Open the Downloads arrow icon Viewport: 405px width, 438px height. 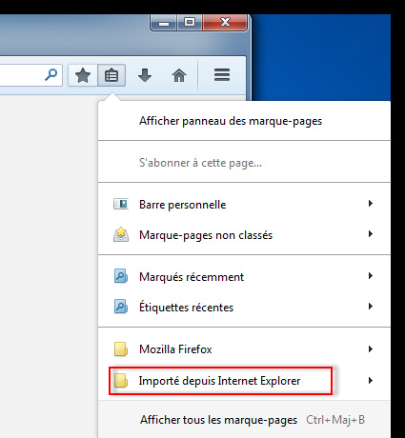coord(145,75)
